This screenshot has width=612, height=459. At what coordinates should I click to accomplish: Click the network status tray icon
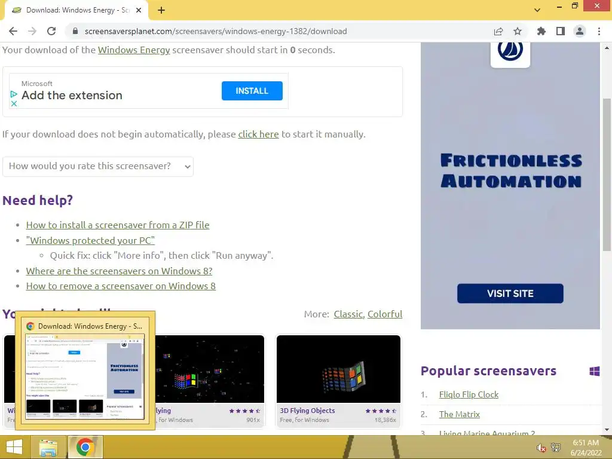point(555,447)
